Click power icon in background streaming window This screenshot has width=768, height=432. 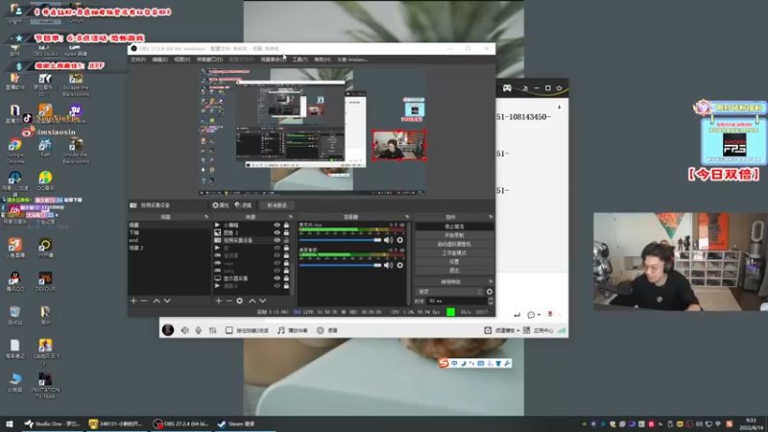(x=559, y=88)
